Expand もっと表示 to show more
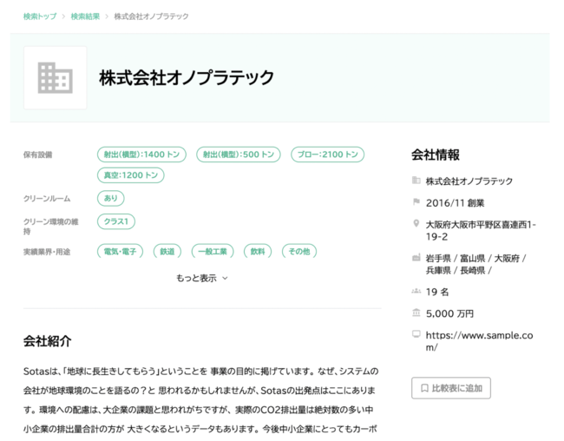Screen dimensions: 564x441 [x=201, y=278]
